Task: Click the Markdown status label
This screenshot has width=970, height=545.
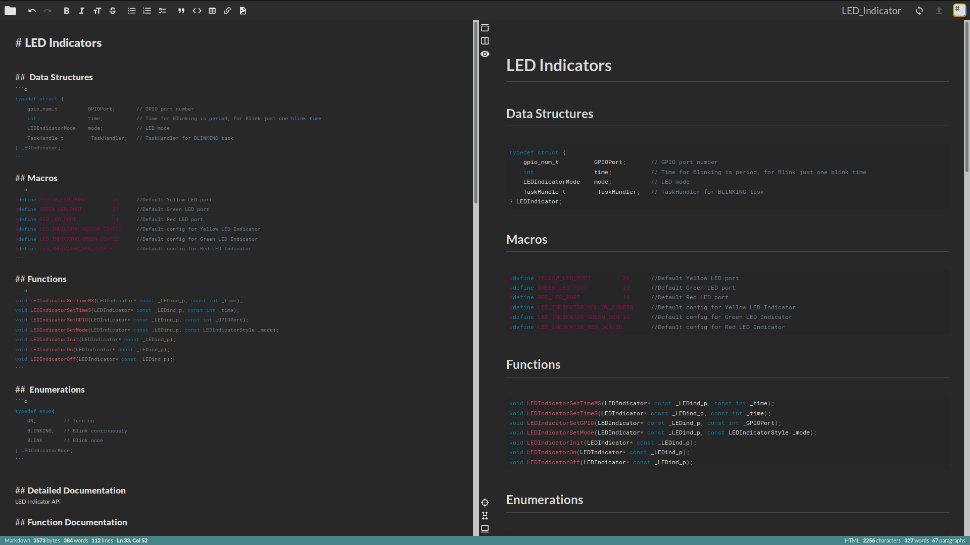Action: 17,540
